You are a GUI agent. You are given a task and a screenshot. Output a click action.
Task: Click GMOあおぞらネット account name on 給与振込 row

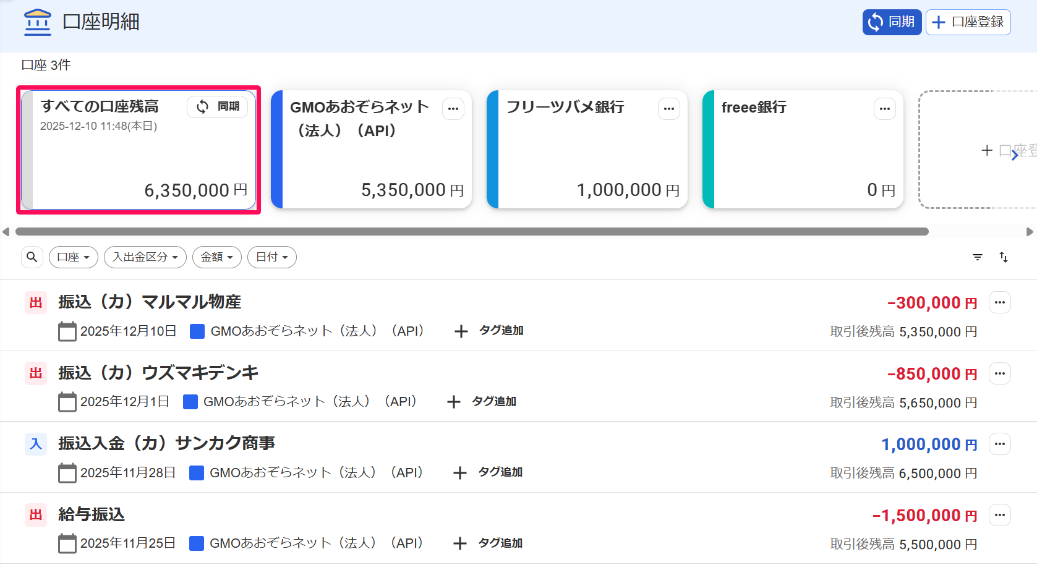[x=317, y=543]
